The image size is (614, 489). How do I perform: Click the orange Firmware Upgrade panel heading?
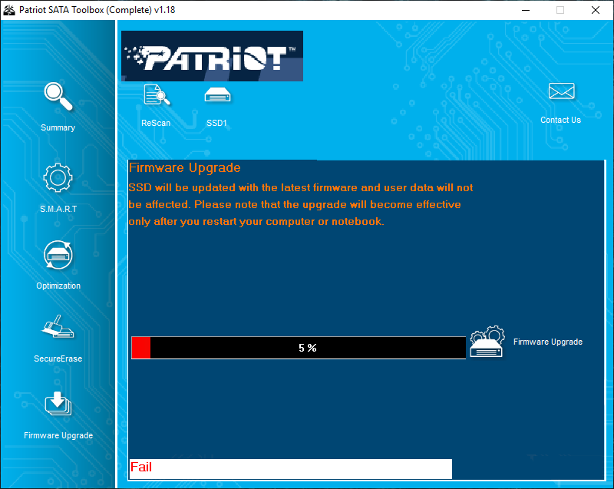[185, 167]
